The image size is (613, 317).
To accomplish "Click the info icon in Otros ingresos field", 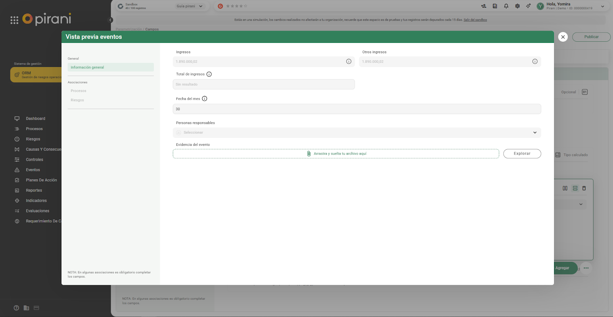I will [x=535, y=62].
